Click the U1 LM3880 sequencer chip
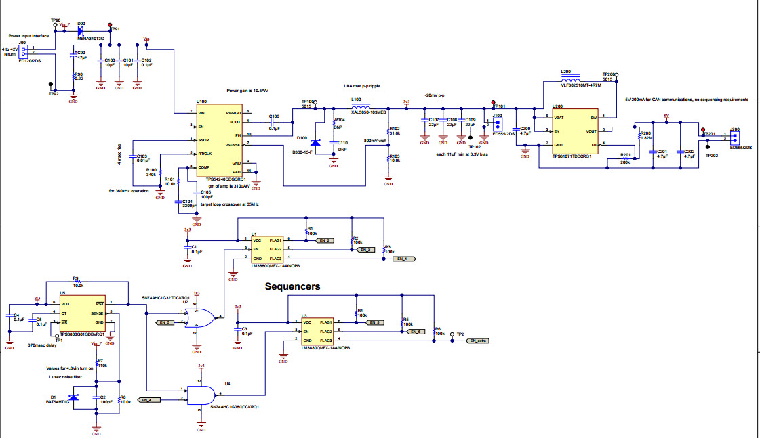Screen dimensions: 760x438 (266, 249)
